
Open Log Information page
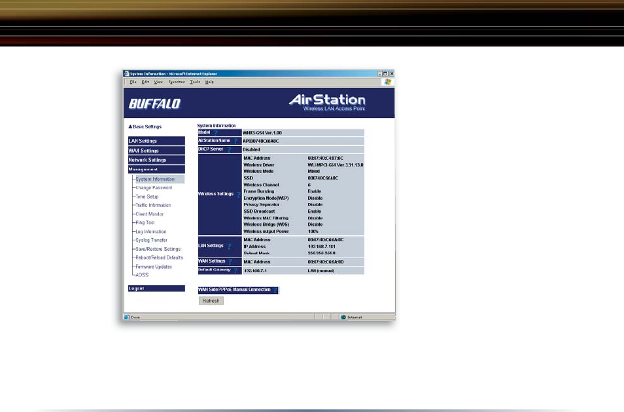[151, 231]
